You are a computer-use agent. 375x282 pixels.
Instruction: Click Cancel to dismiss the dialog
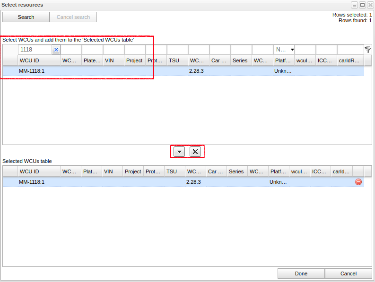tap(349, 273)
